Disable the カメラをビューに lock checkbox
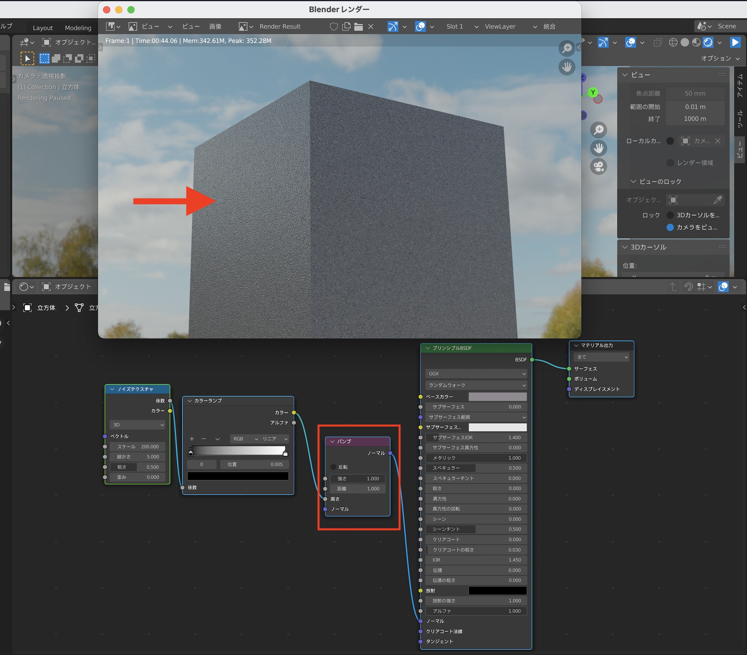The height and width of the screenshot is (655, 747). [670, 227]
